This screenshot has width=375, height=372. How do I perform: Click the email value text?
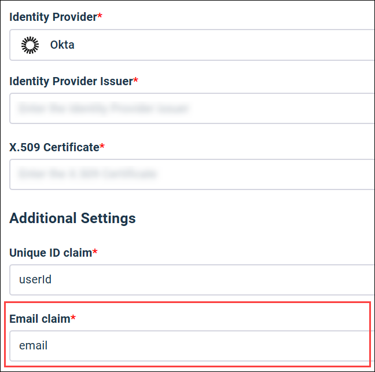(33, 346)
